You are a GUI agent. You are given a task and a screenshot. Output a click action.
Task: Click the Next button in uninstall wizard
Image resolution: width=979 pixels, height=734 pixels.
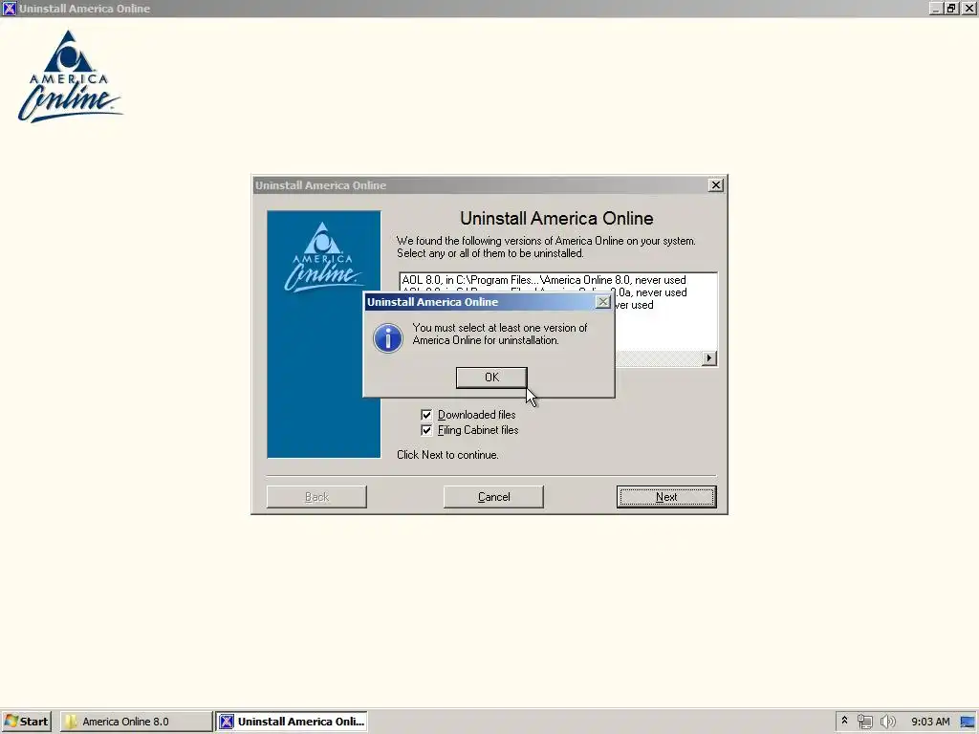[x=666, y=497]
